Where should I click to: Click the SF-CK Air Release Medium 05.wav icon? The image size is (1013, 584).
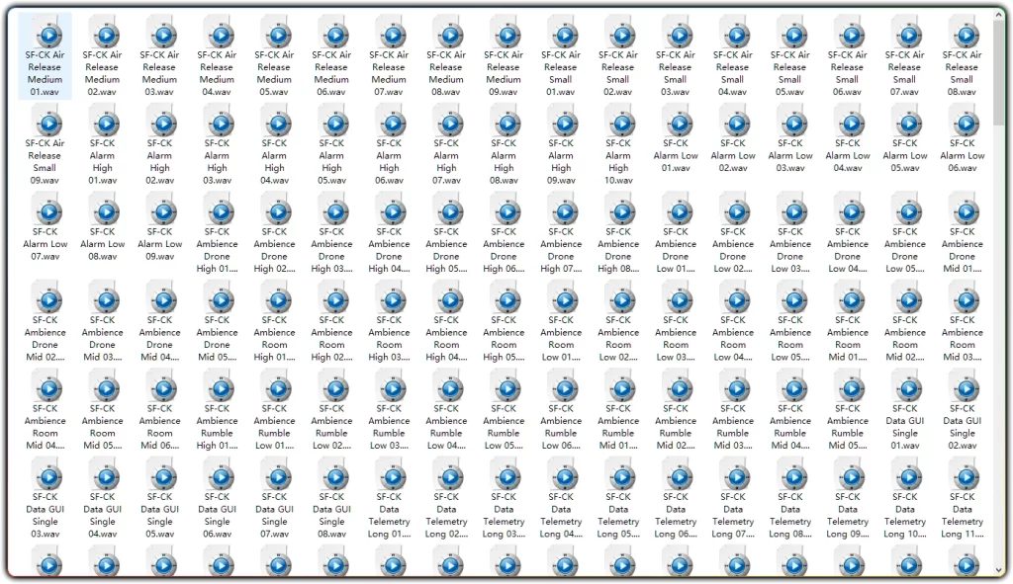(278, 34)
